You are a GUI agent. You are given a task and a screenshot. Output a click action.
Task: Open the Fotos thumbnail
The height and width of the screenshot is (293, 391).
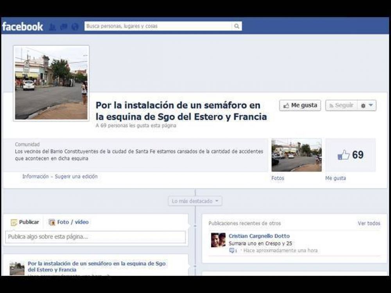(296, 155)
